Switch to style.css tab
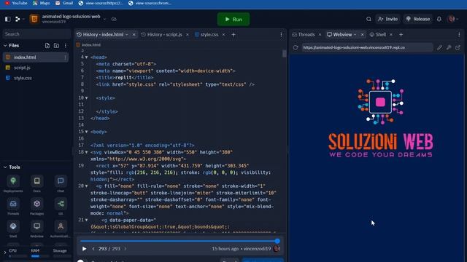The image size is (467, 262). [x=209, y=34]
